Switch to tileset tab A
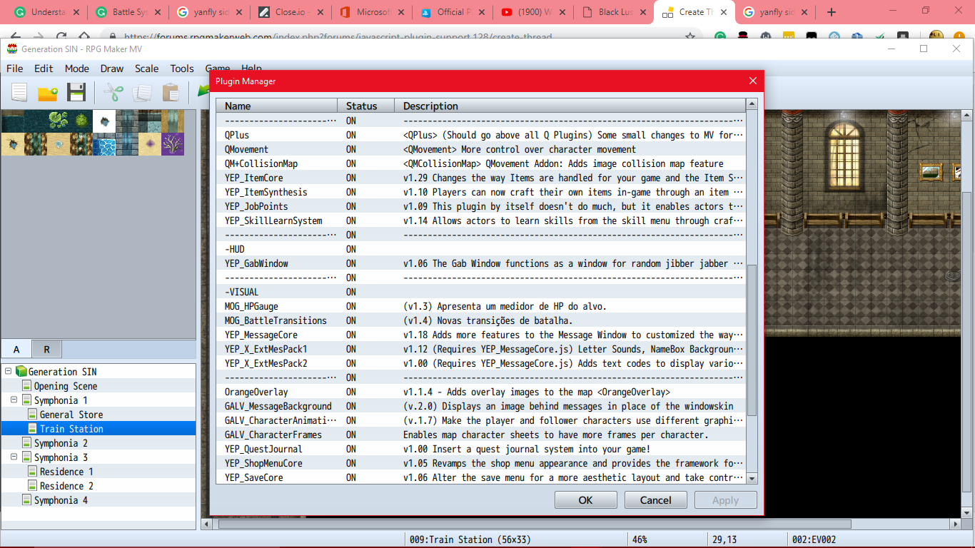Screen dimensions: 975x548 point(16,349)
